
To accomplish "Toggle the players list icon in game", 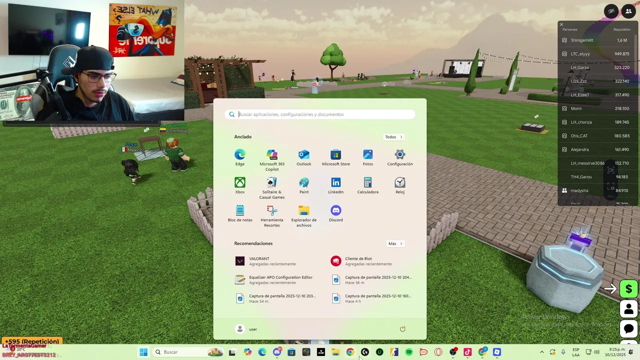I will 628,11.
